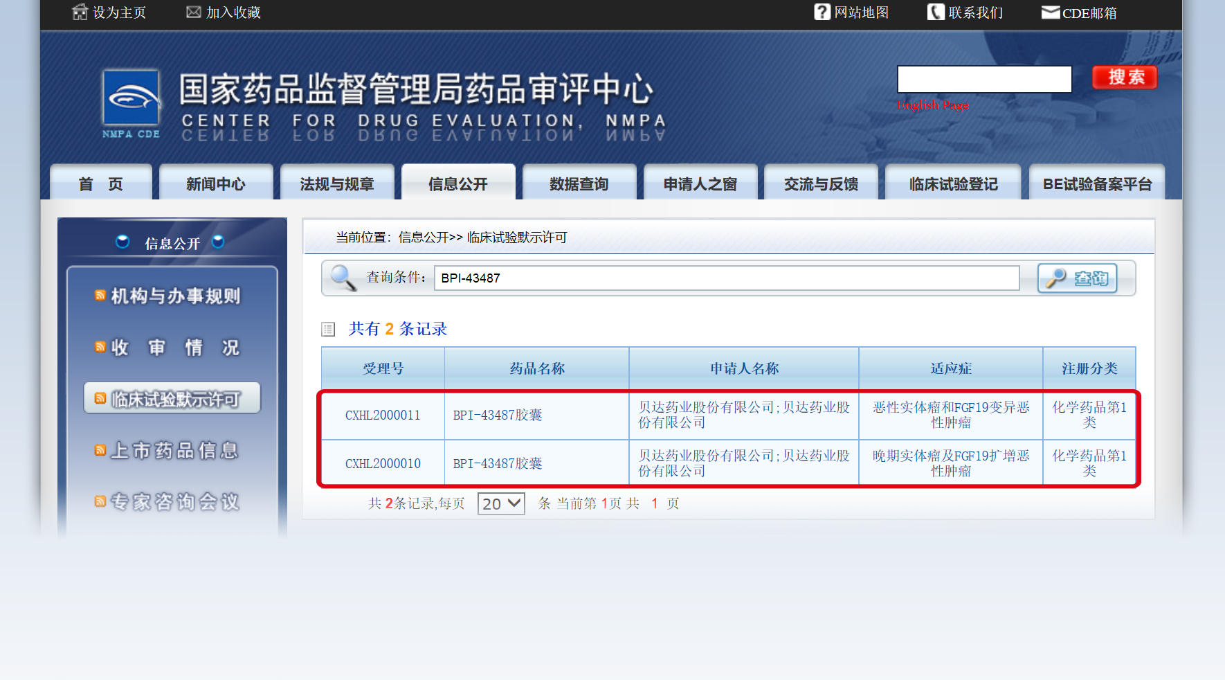Click acceptance number CXHL2000010
The image size is (1225, 680).
tap(383, 463)
